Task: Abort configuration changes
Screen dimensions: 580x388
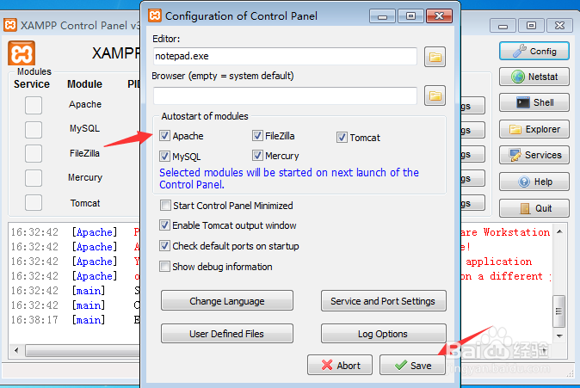Action: click(340, 365)
